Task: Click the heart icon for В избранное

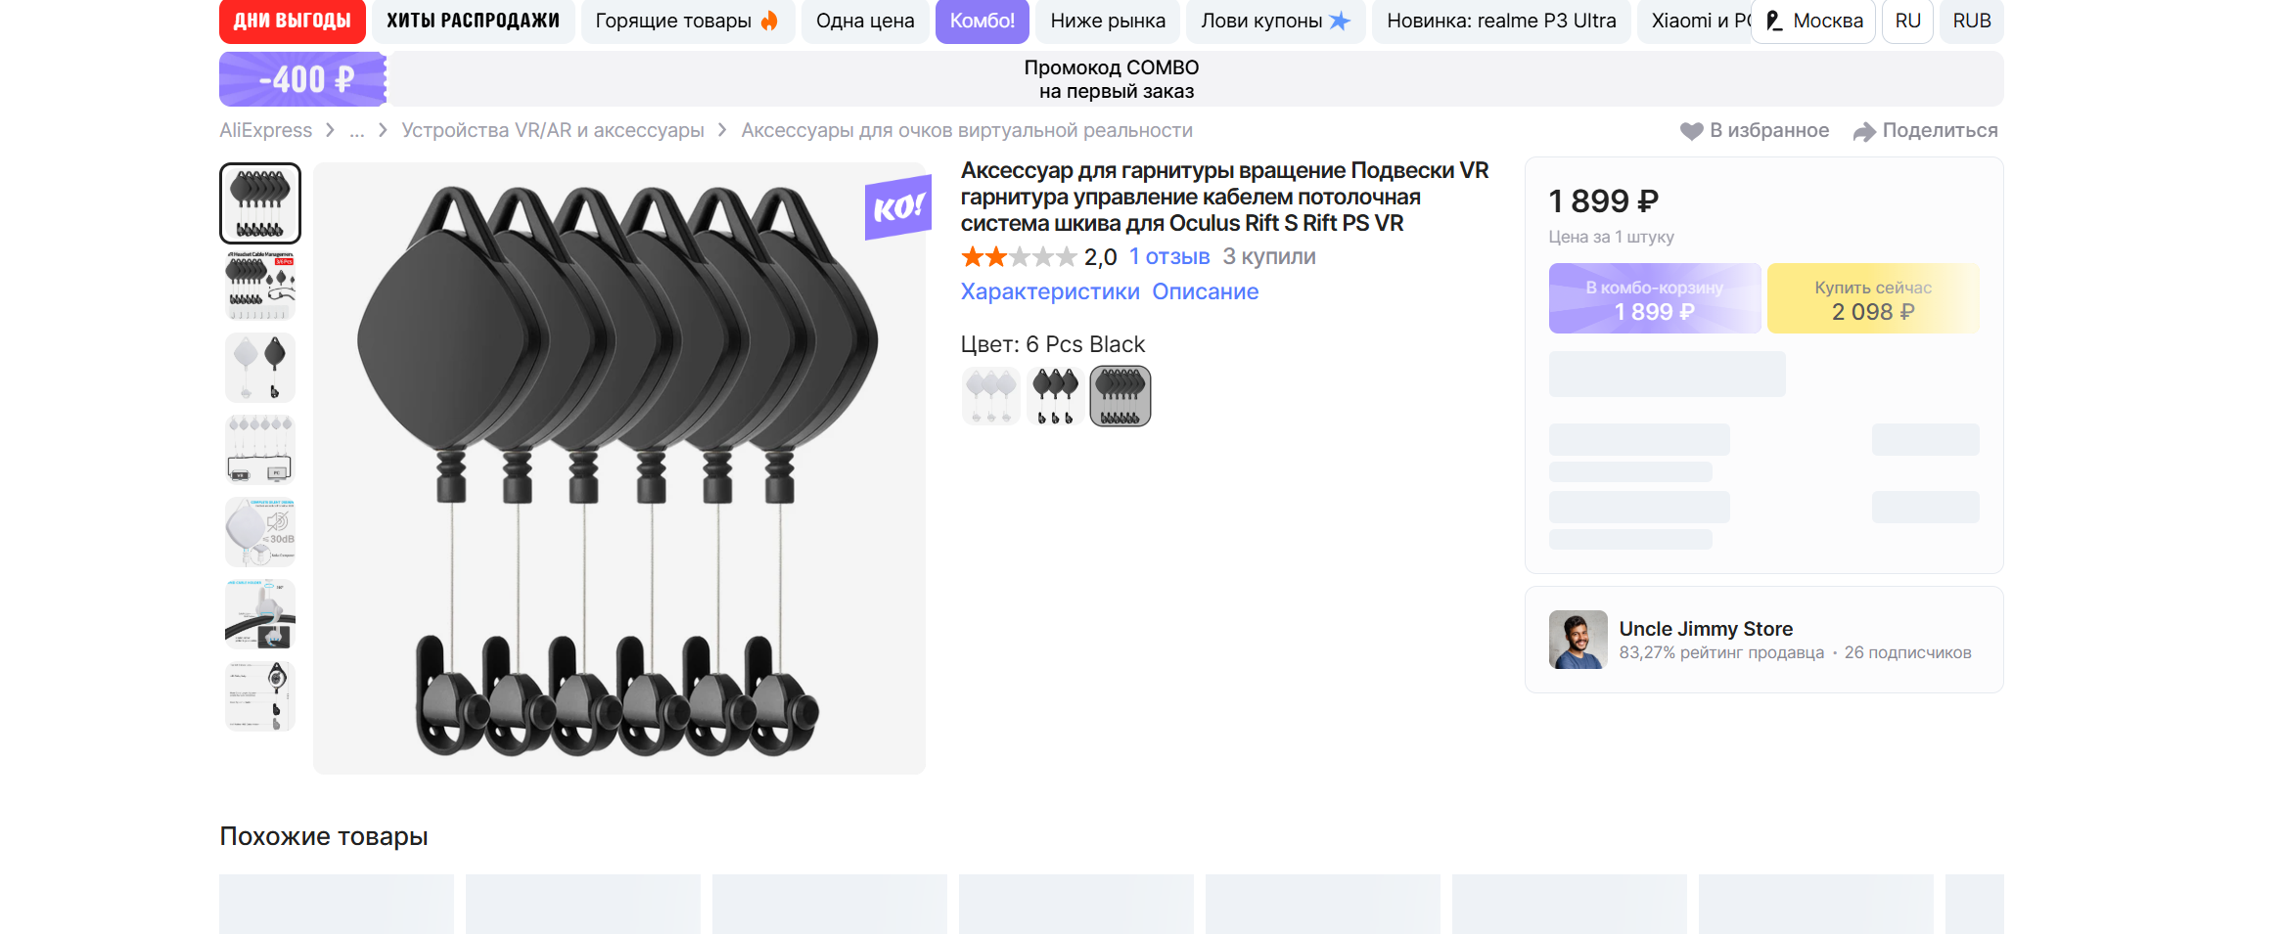Action: click(1691, 131)
